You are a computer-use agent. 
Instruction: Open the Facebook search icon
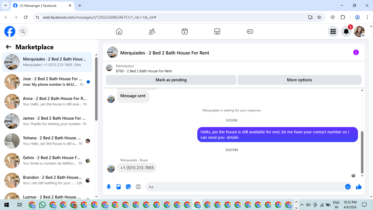click(x=23, y=31)
